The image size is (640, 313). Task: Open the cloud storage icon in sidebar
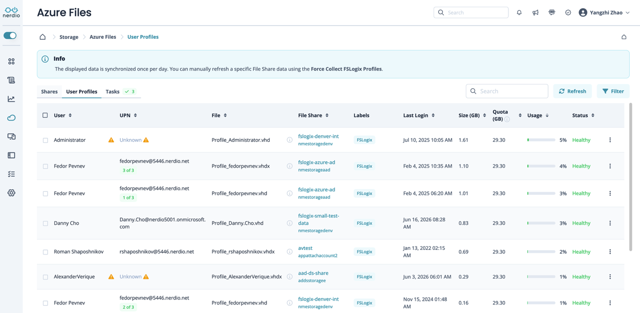tap(11, 118)
